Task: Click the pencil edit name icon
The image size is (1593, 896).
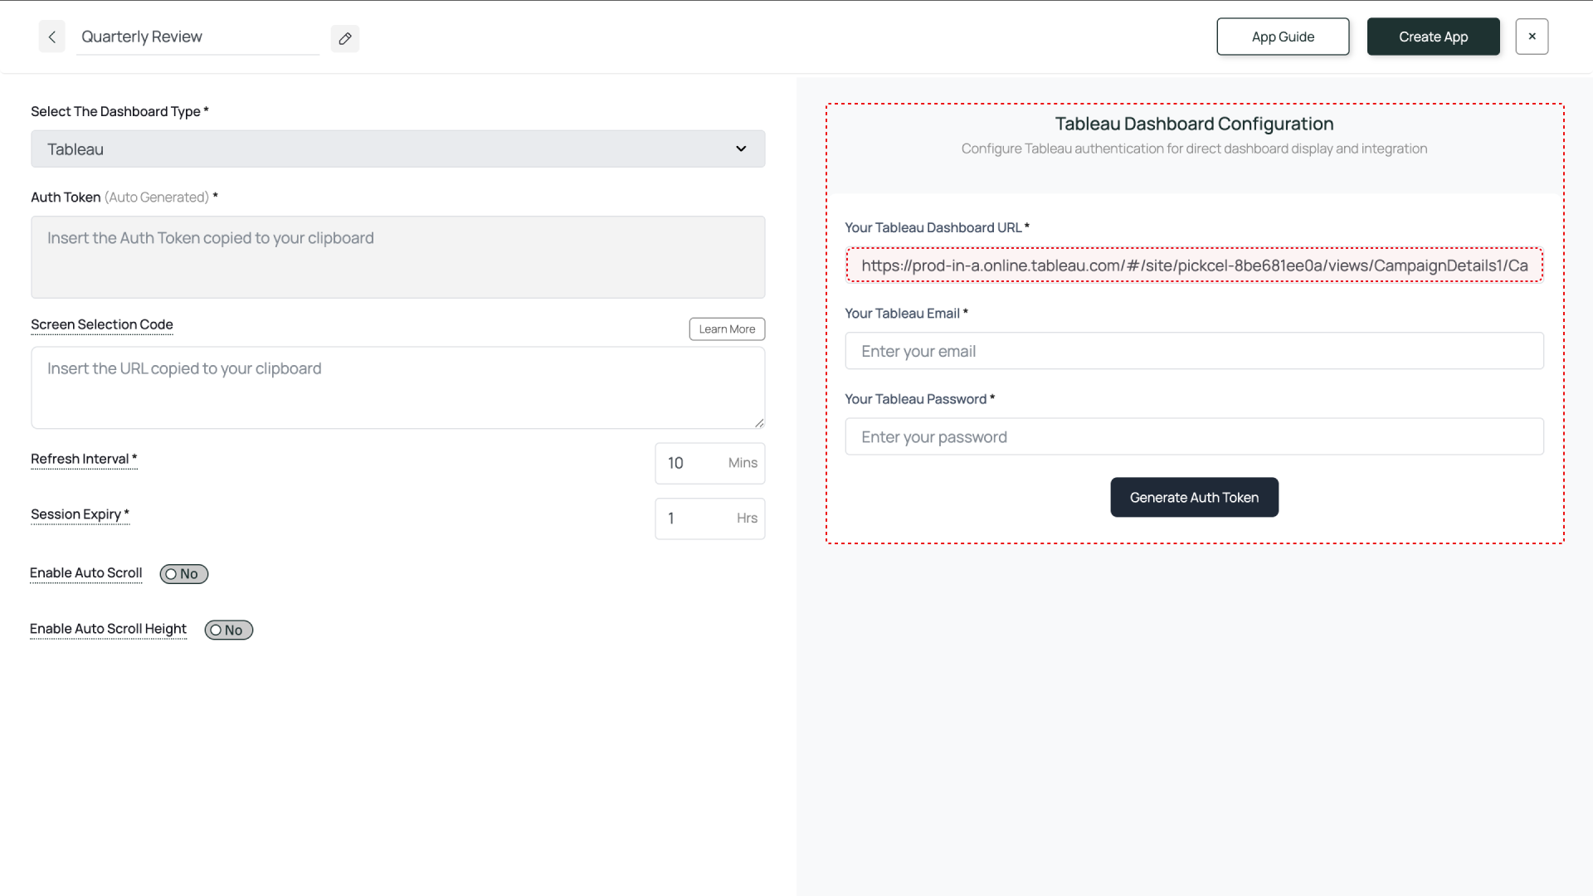Action: (345, 38)
